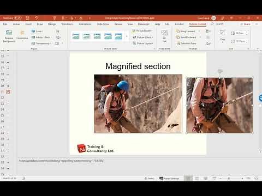Click the width spinner arrows

(x=247, y=41)
